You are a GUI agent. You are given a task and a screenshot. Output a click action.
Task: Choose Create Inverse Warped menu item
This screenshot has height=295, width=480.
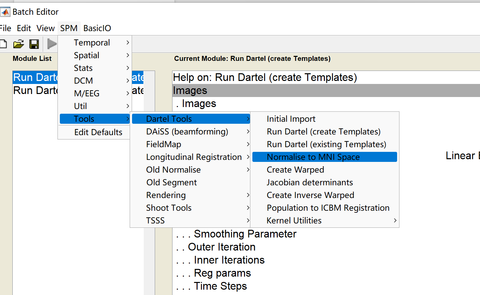click(325, 195)
